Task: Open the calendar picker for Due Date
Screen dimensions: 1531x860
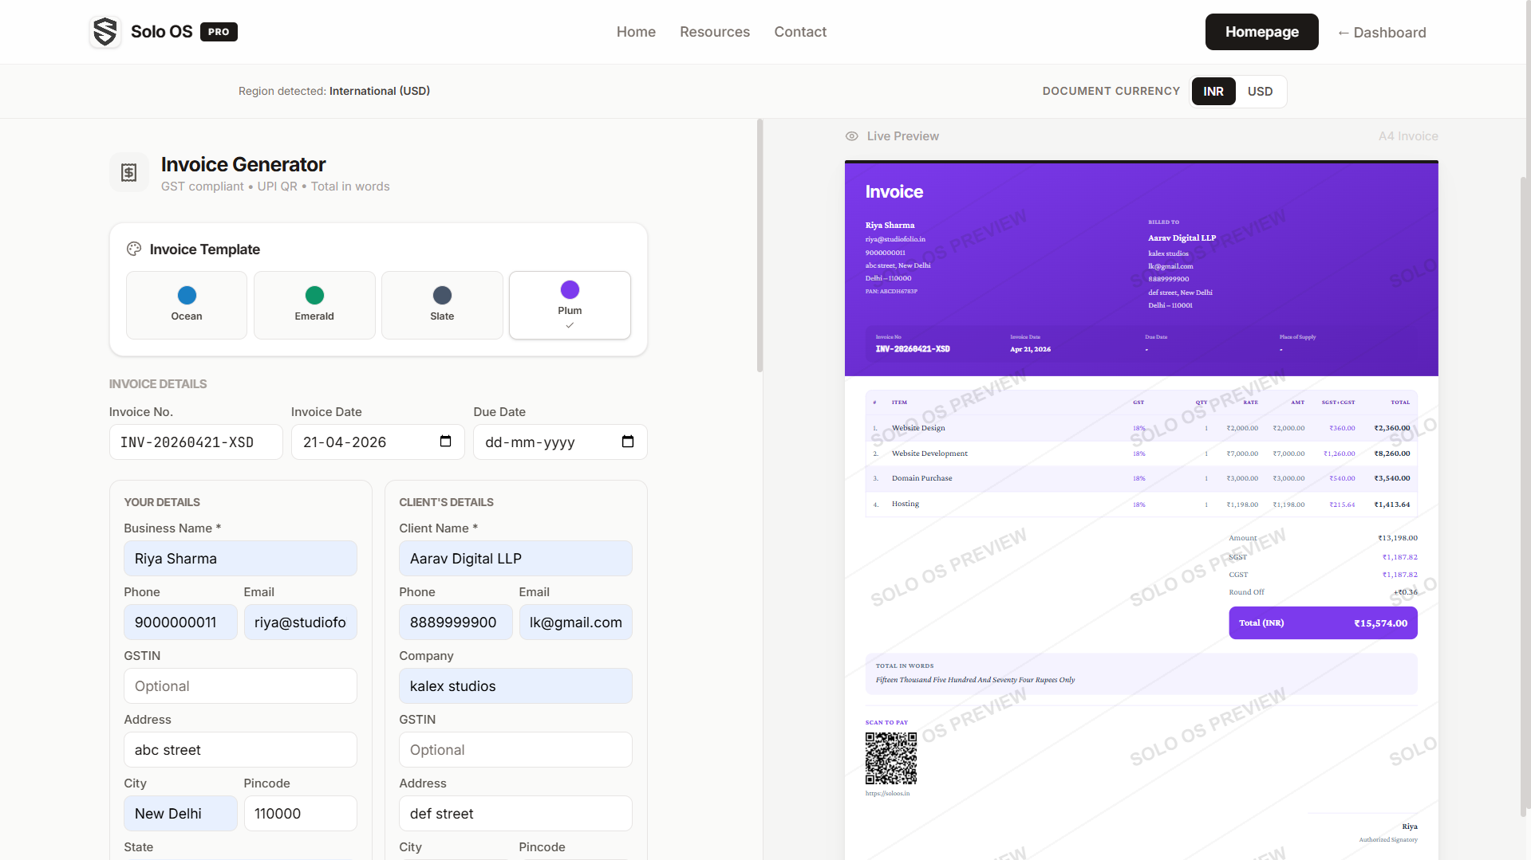Action: pyautogui.click(x=628, y=442)
